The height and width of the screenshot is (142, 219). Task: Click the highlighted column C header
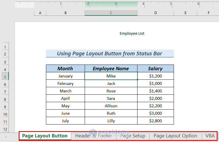click(111, 13)
